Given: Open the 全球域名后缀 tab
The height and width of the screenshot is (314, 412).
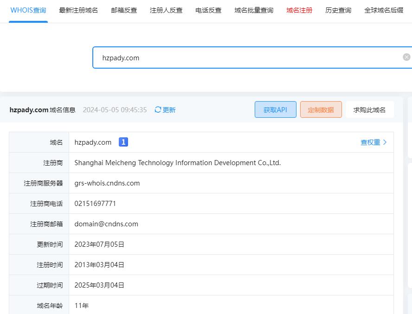Looking at the screenshot, I should pyautogui.click(x=384, y=10).
